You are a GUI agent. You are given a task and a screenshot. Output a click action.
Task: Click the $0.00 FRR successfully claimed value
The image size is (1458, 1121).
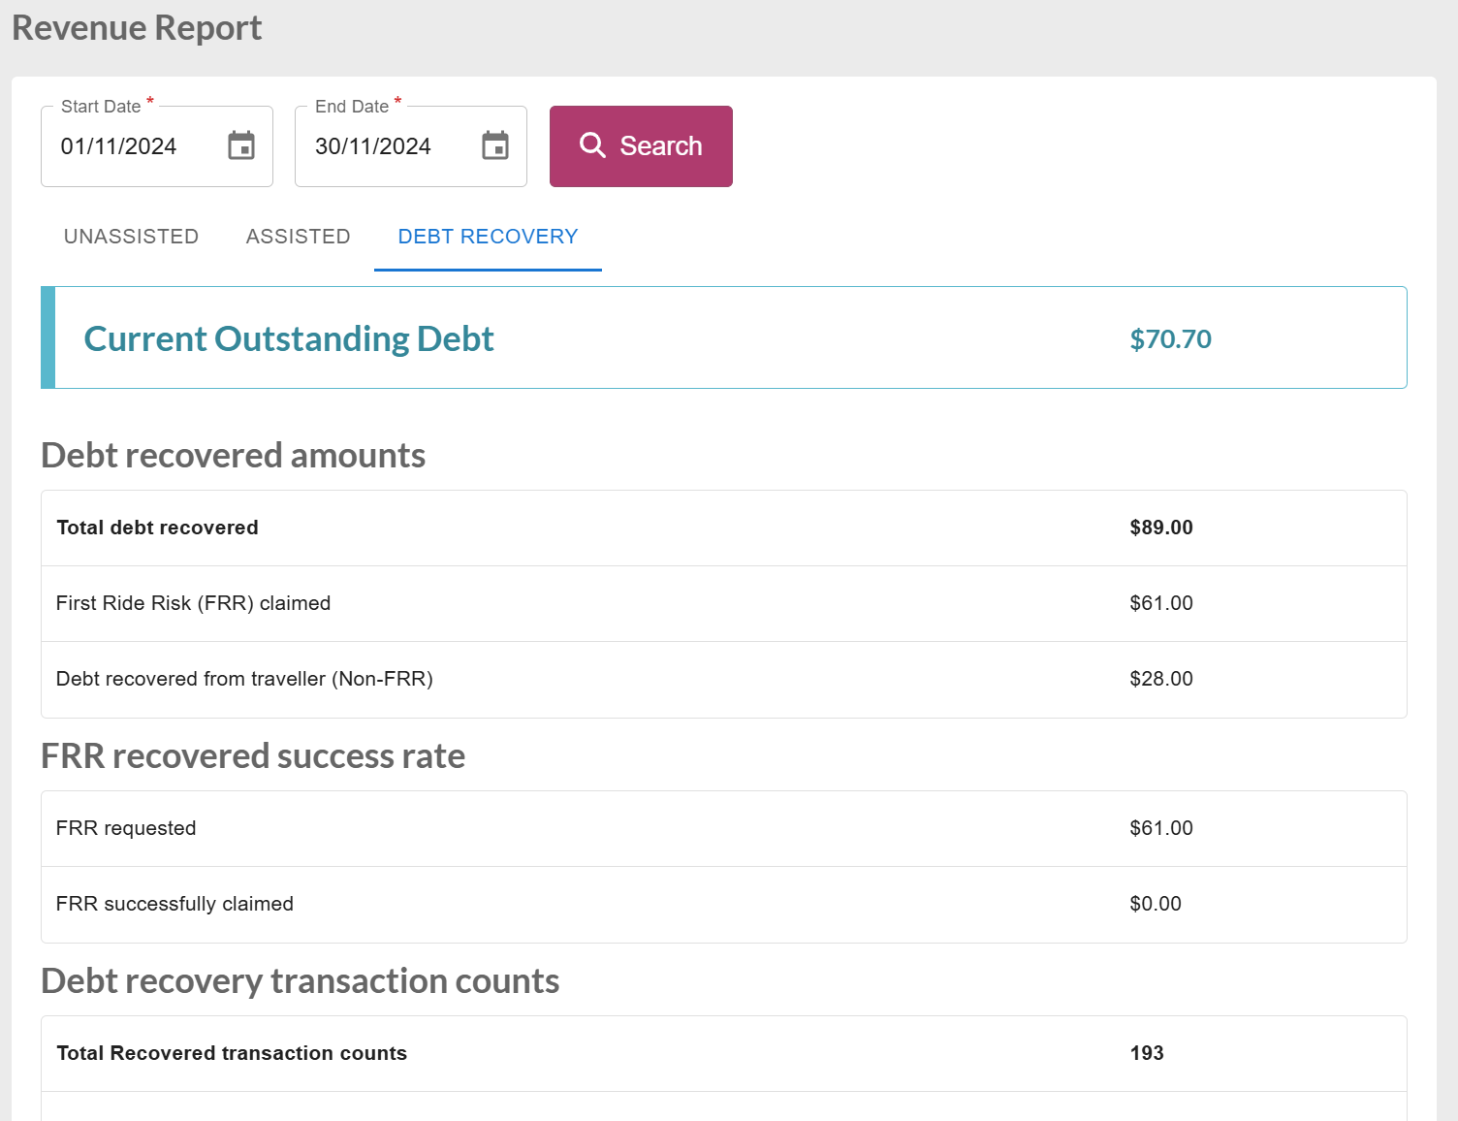point(1156,904)
